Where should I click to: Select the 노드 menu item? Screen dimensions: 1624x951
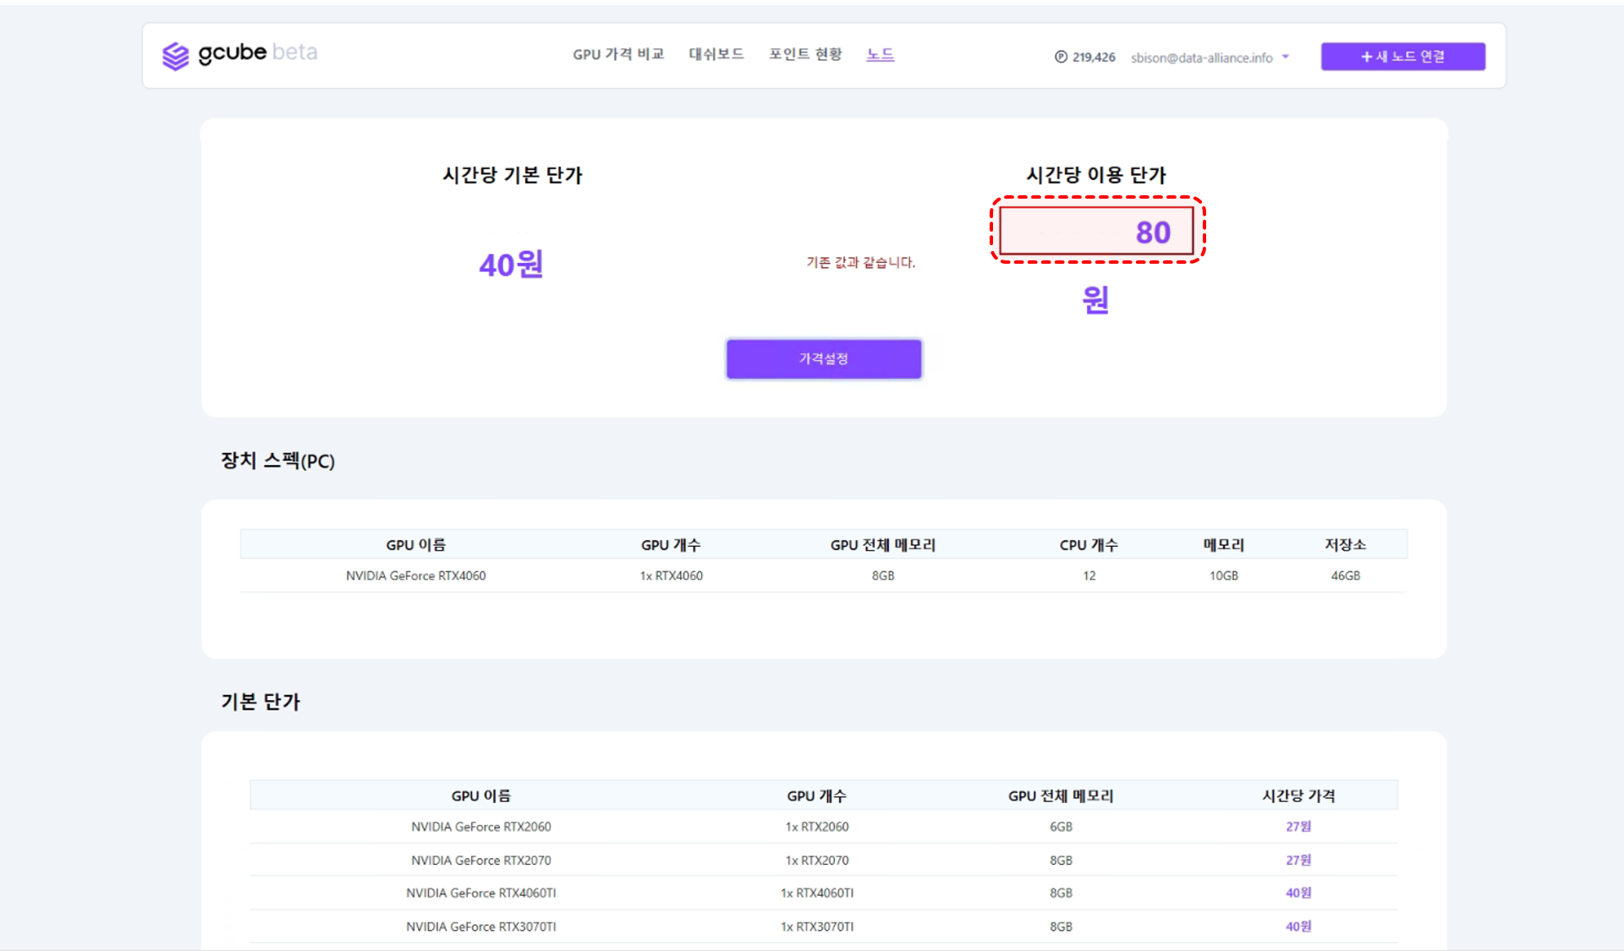[x=881, y=54]
